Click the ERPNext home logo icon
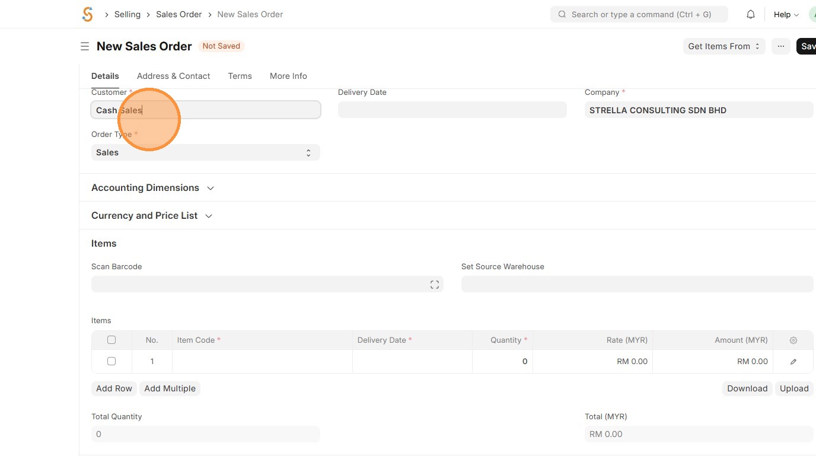This screenshot has height=456, width=816. point(88,14)
